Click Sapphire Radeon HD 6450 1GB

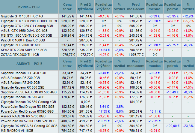click(23, 73)
